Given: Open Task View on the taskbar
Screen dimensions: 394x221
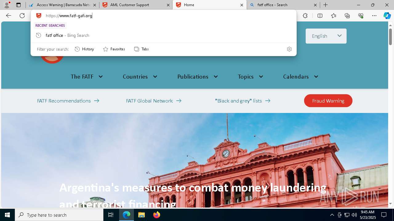Looking at the screenshot, I should [111, 215].
